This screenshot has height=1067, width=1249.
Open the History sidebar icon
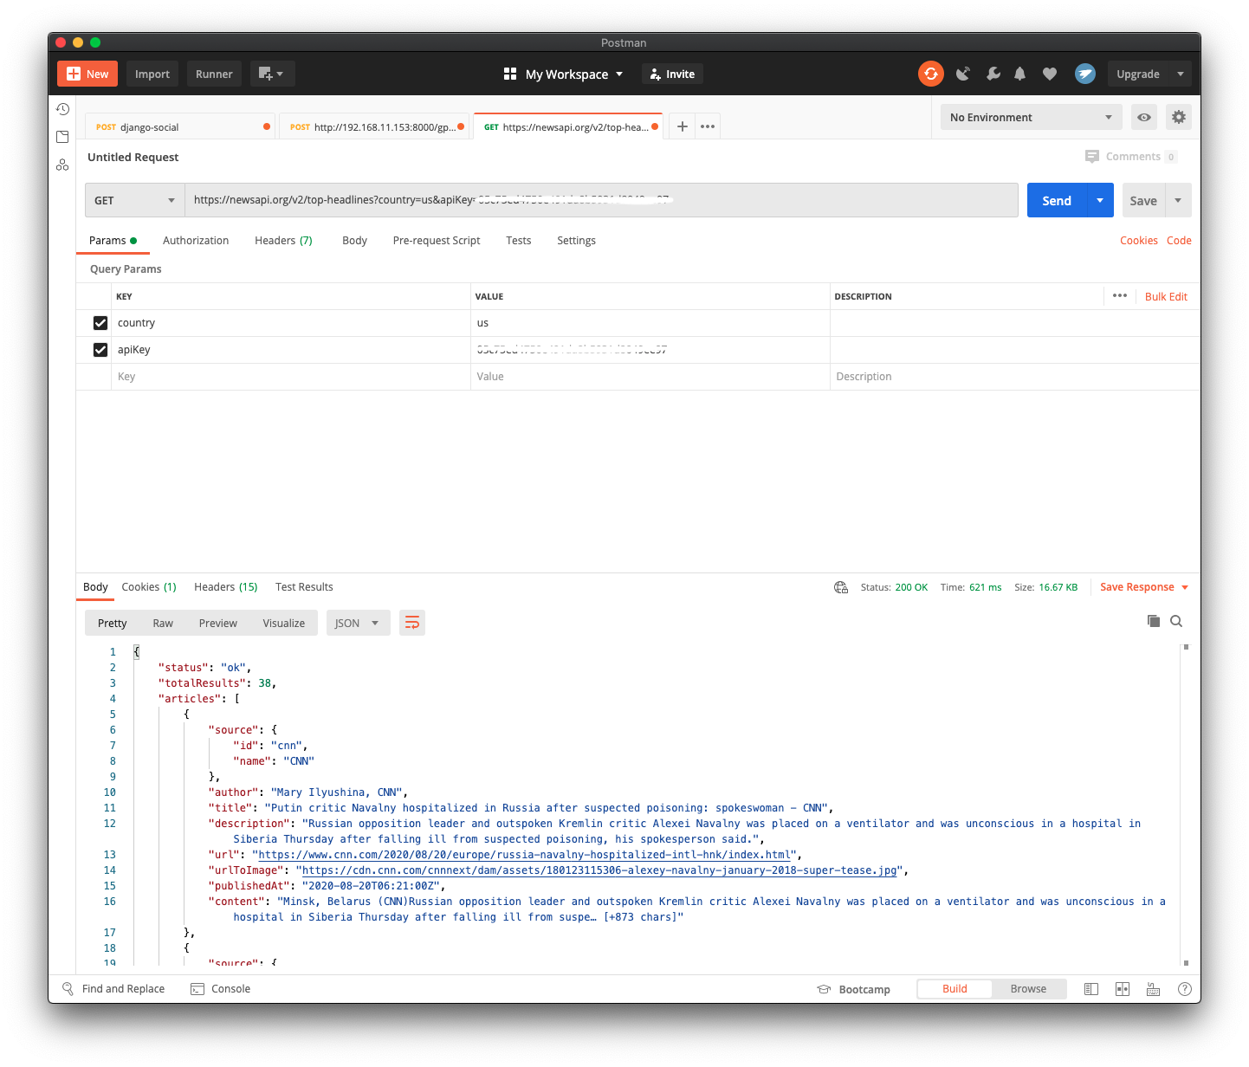point(62,109)
